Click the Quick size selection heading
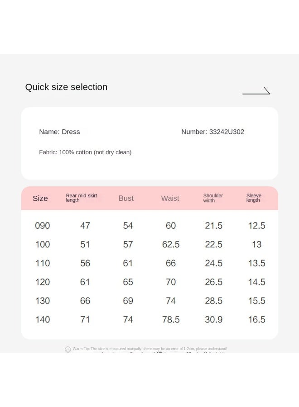The height and width of the screenshot is (407, 299). pyautogui.click(x=66, y=87)
